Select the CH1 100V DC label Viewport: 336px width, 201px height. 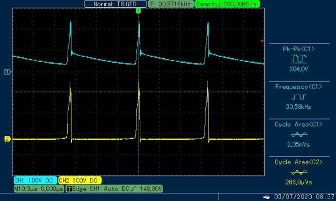point(35,180)
